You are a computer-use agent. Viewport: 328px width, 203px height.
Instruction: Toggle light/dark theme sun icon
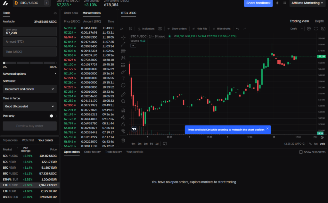pyautogui.click(x=277, y=3)
